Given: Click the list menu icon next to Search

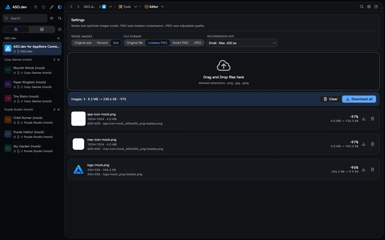Looking at the screenshot, I should pyautogui.click(x=52, y=18).
